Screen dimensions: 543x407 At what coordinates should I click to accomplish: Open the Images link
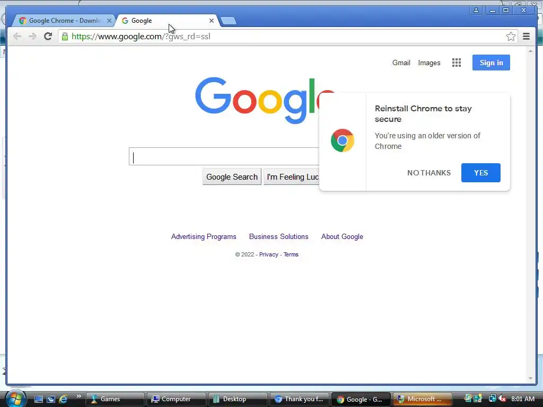pyautogui.click(x=429, y=63)
